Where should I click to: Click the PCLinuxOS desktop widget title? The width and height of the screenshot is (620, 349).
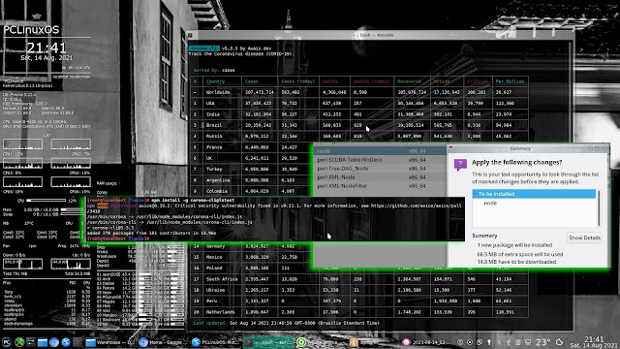pyautogui.click(x=31, y=30)
